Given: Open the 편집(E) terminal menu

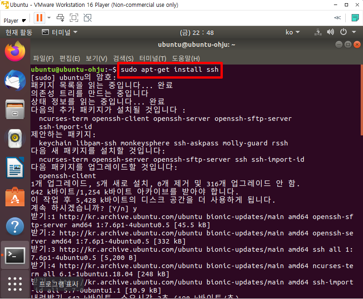Looking at the screenshot, I should click(70, 59).
